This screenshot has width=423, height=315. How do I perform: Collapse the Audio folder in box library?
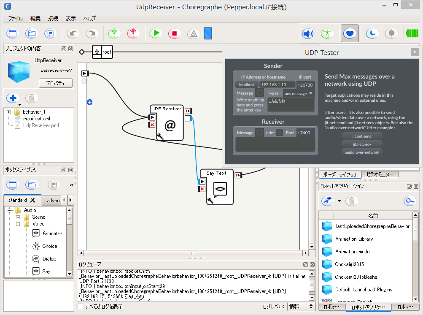pos(9,210)
